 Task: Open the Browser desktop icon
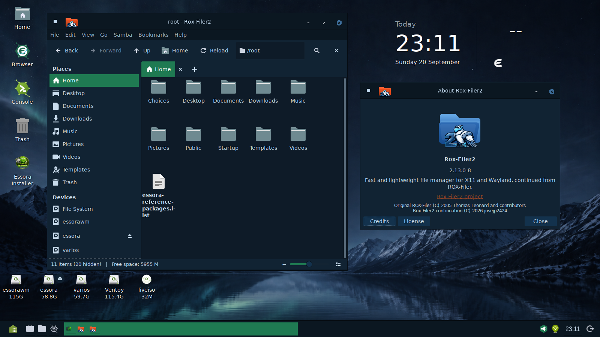click(22, 55)
